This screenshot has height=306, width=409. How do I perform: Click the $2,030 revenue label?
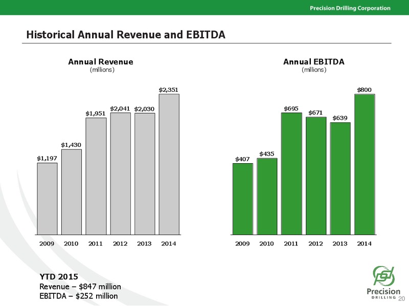tap(144, 109)
